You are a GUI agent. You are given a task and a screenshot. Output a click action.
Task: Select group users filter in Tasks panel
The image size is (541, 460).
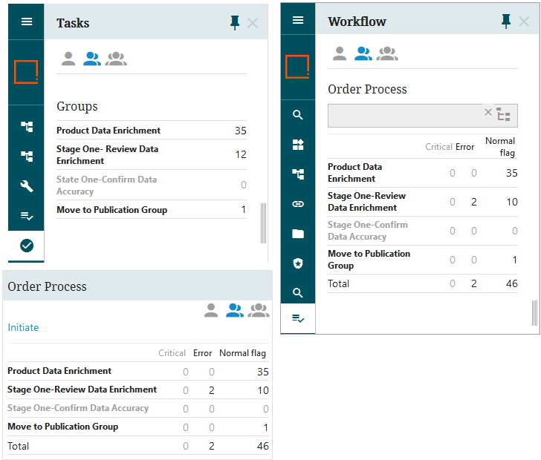116,59
